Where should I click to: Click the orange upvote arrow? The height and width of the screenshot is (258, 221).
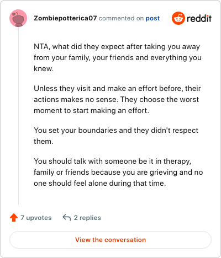pos(14,218)
